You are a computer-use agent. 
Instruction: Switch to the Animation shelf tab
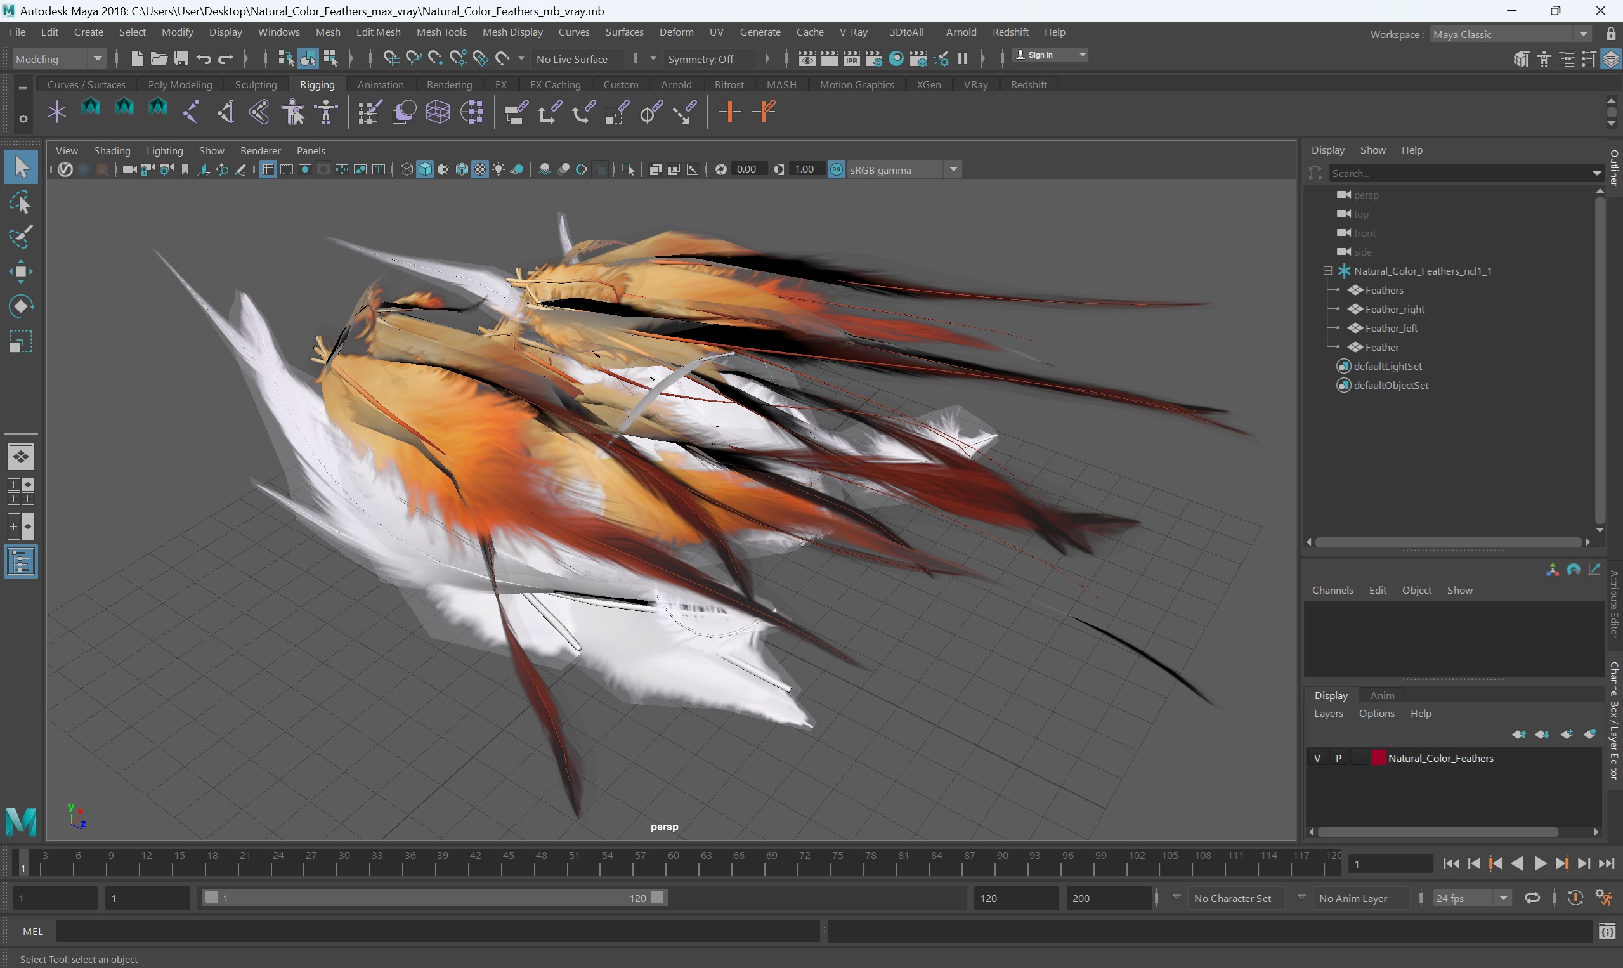(381, 85)
